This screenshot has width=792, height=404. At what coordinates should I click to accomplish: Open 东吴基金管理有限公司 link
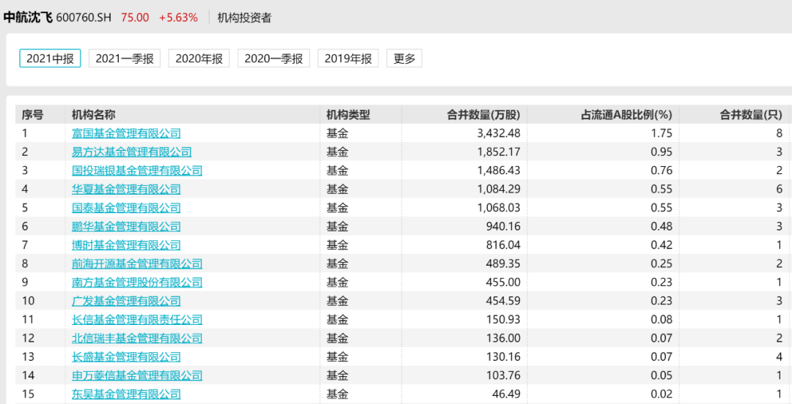pyautogui.click(x=126, y=394)
